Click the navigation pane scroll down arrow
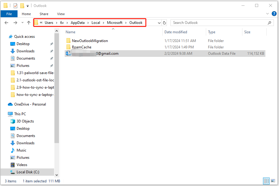This screenshot has height=186, width=279. tap(57, 175)
